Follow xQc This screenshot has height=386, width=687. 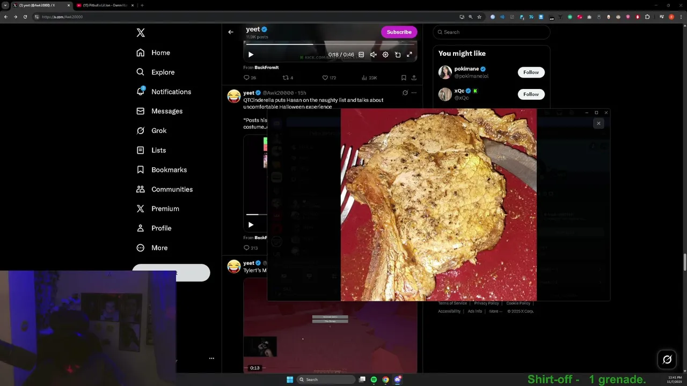[531, 94]
